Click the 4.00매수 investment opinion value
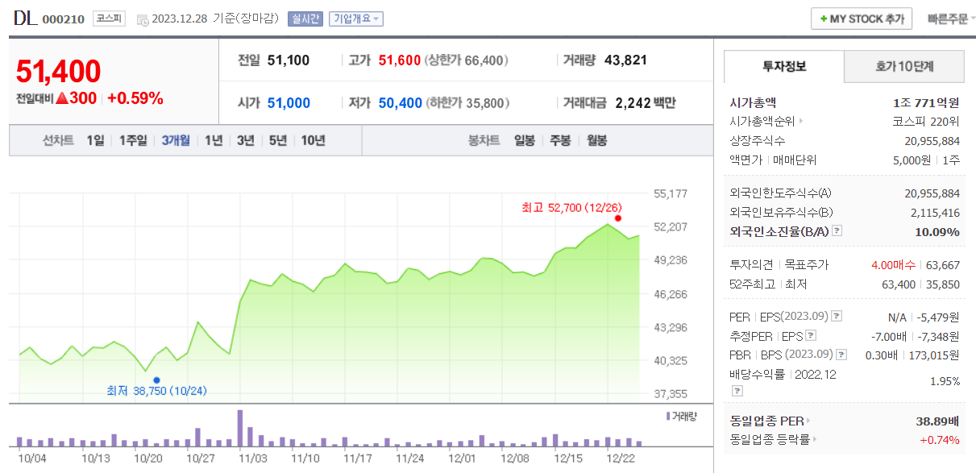Image resolution: width=976 pixels, height=473 pixels. click(x=895, y=264)
